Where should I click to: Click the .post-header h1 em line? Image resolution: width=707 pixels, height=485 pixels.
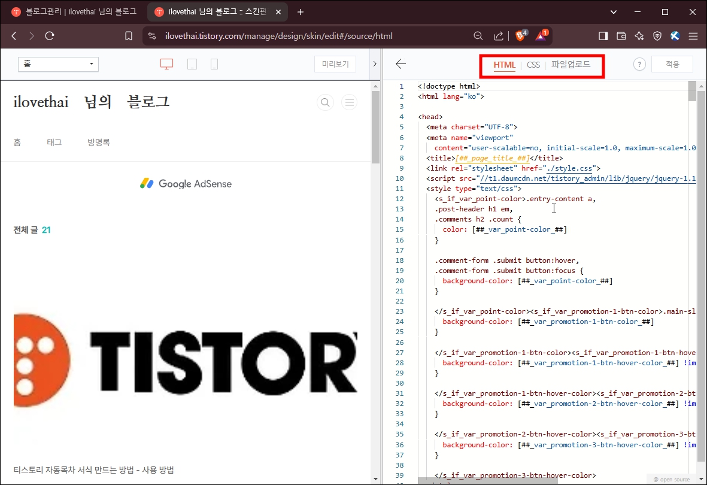point(474,209)
